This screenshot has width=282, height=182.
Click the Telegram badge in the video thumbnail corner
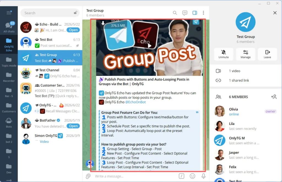pos(196,22)
